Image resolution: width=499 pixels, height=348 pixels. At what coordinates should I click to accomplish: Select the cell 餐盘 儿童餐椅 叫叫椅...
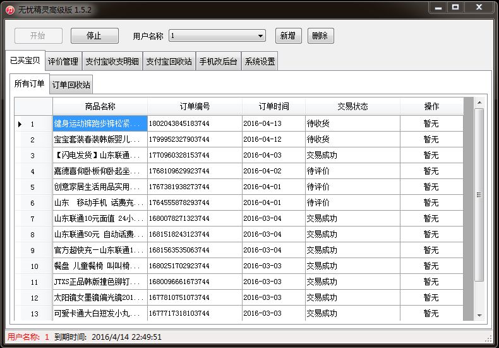(100, 266)
